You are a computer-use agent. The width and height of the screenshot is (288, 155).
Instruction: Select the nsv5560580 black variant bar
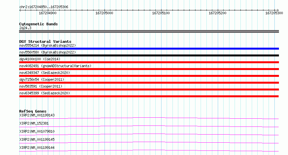point(149,55)
